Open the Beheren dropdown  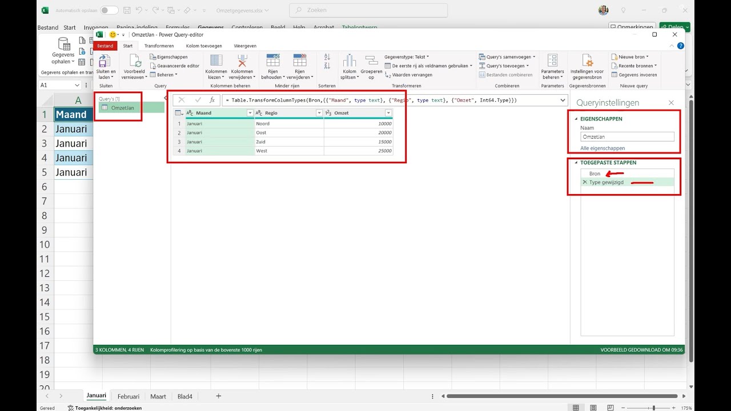163,75
